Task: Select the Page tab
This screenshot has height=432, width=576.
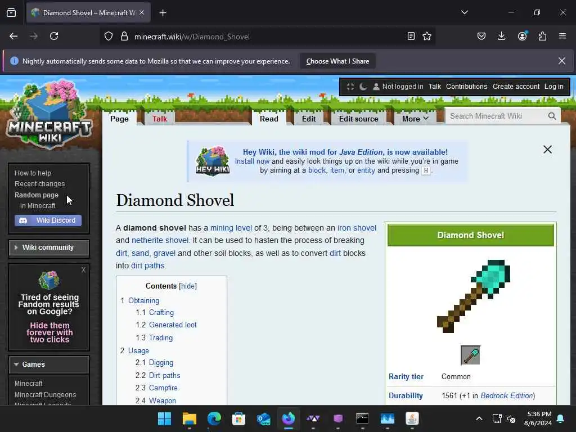Action: pyautogui.click(x=119, y=119)
